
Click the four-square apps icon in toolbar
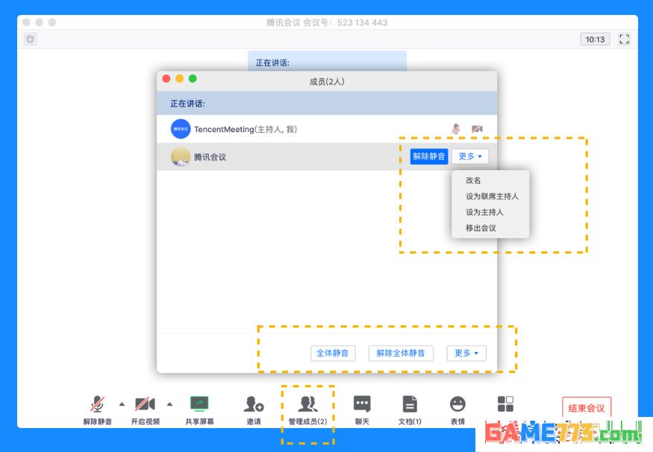[x=505, y=404]
